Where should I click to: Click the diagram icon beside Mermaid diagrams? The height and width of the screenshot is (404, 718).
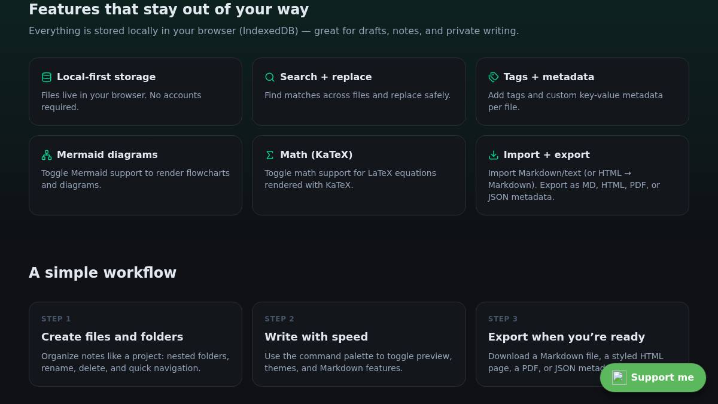point(47,155)
